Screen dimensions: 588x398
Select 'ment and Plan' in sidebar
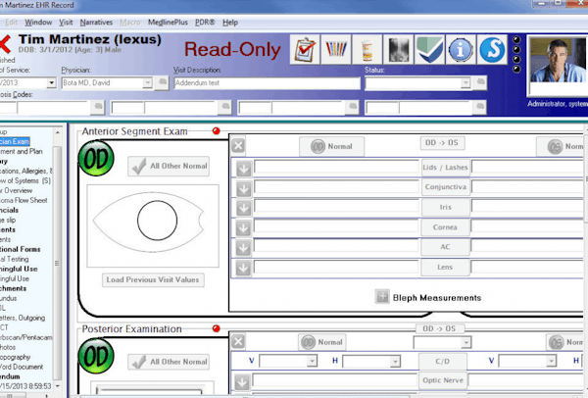(21, 151)
